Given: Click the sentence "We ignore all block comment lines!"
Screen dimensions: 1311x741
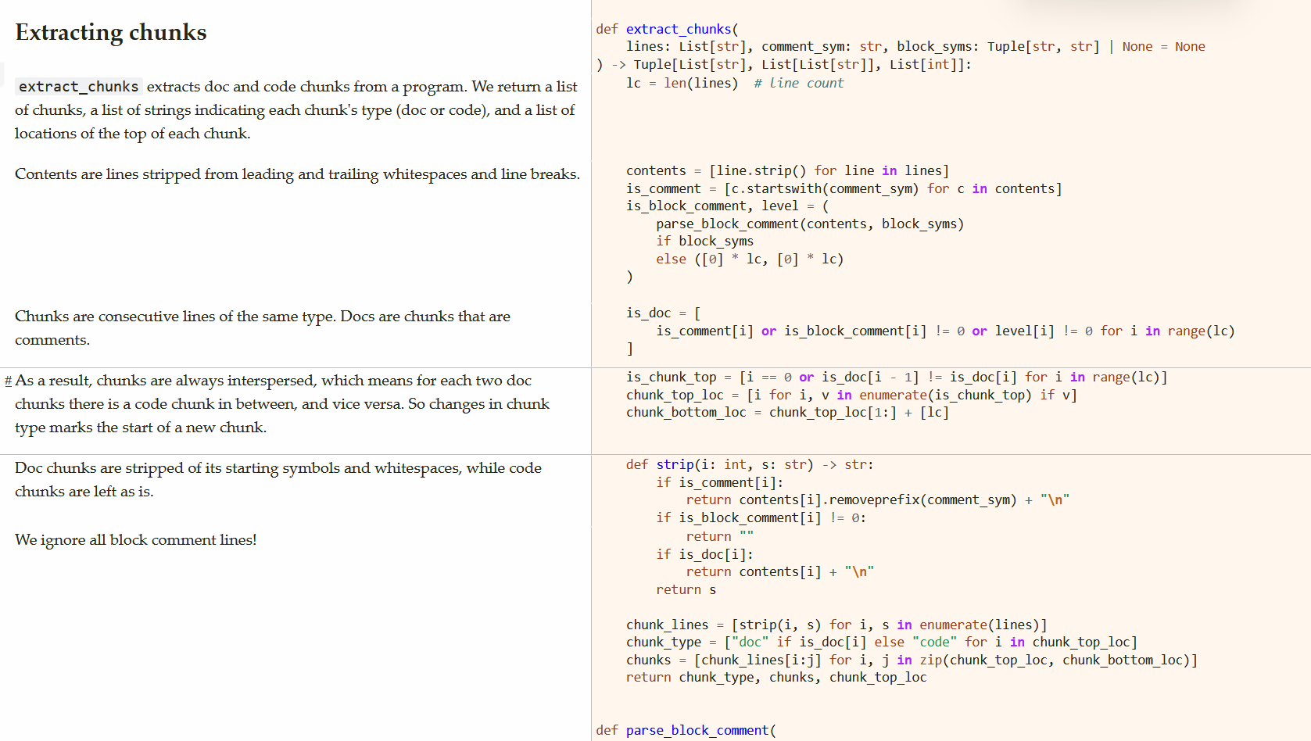Looking at the screenshot, I should click(136, 540).
